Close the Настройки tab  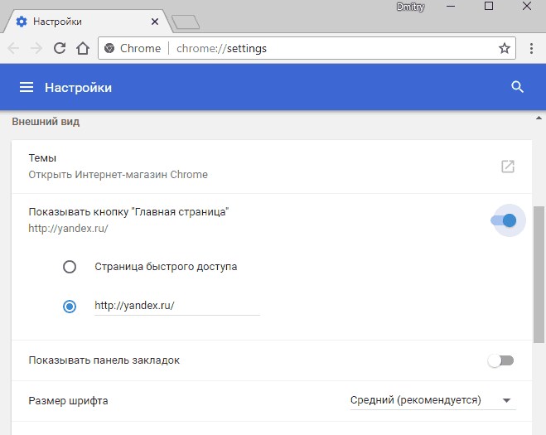click(x=155, y=22)
